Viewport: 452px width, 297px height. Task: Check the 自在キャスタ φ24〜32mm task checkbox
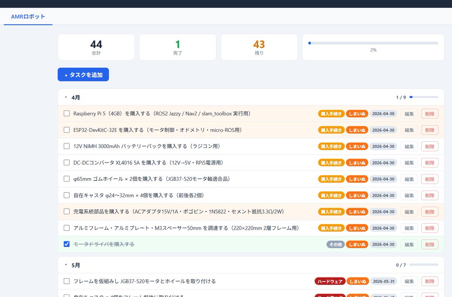pyautogui.click(x=67, y=195)
